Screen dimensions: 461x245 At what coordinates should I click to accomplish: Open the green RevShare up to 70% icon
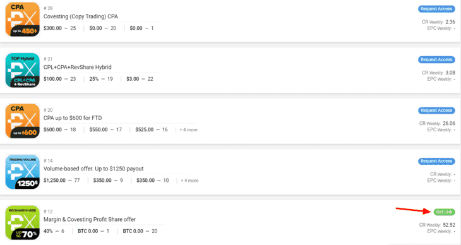(22, 223)
